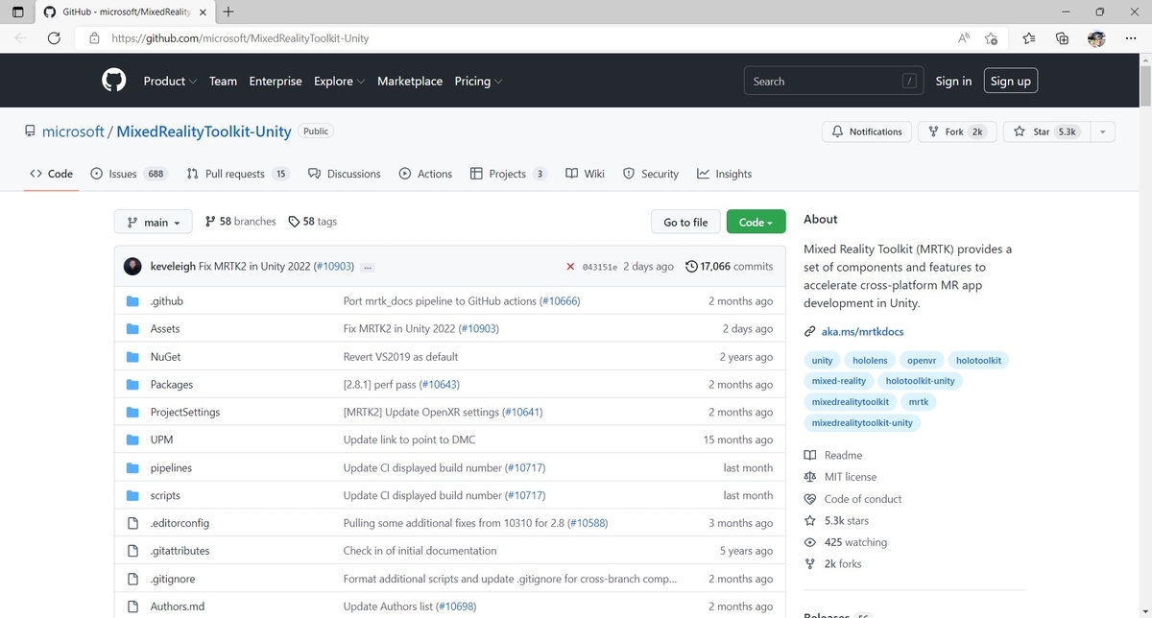Open the 17,066 commits history
Screen dimensions: 1152x618
tap(730, 267)
